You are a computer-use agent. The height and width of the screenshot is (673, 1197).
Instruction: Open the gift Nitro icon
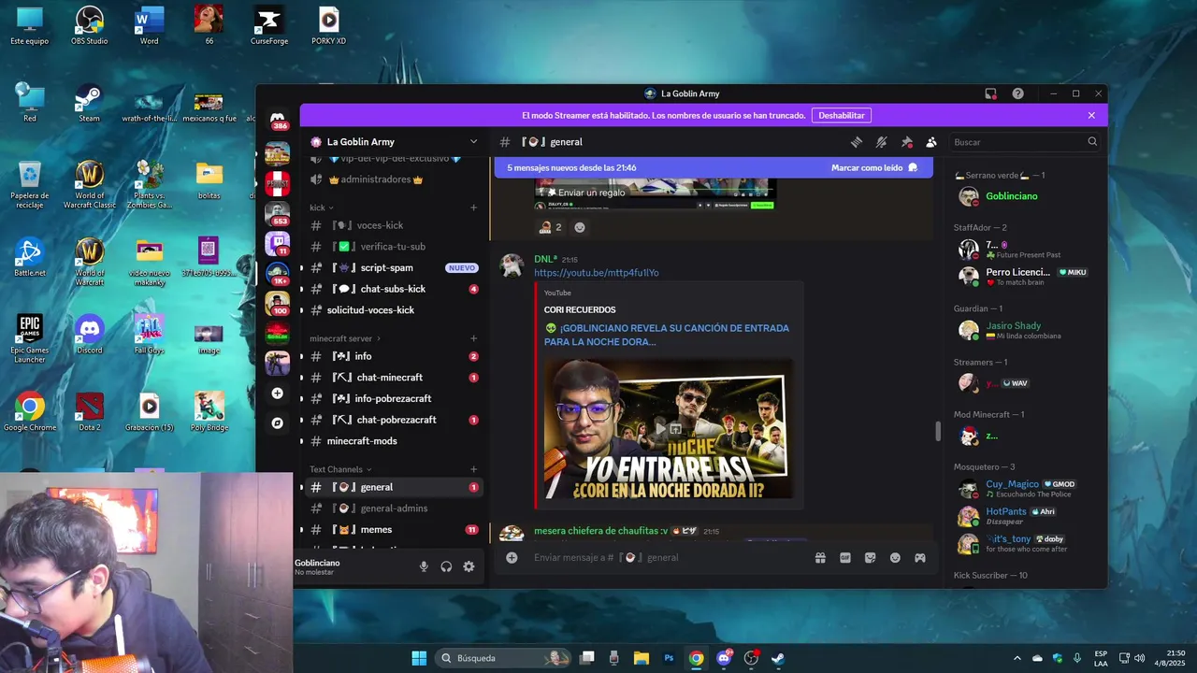point(820,558)
